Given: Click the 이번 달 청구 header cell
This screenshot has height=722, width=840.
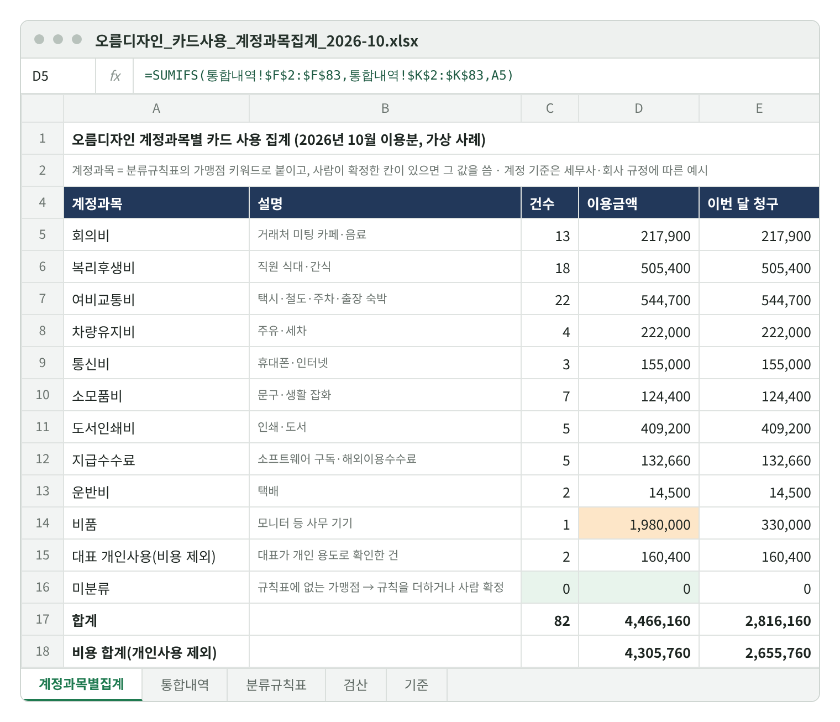Looking at the screenshot, I should (759, 203).
